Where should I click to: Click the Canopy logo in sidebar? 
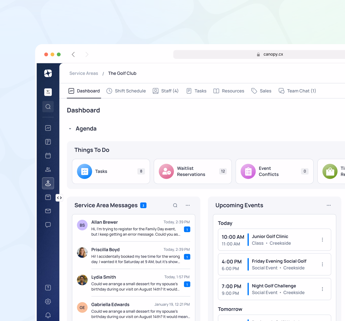coord(48,73)
